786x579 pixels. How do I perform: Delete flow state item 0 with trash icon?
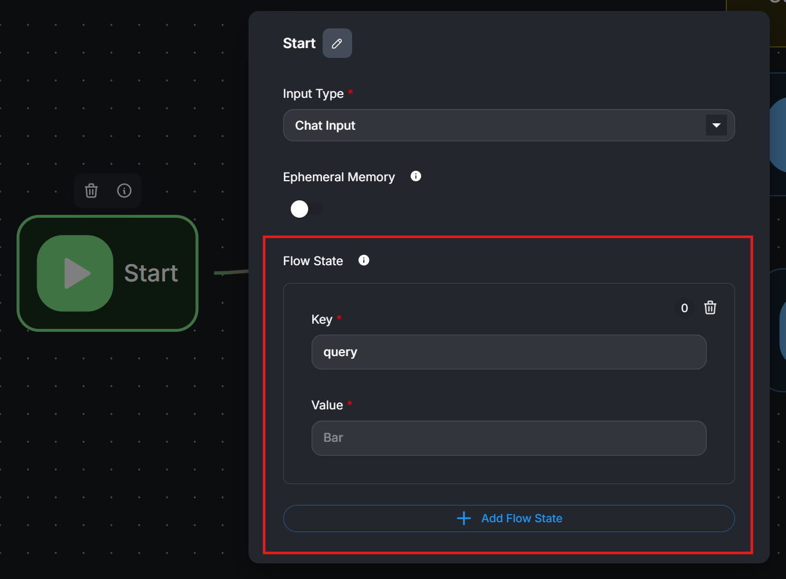tap(710, 307)
